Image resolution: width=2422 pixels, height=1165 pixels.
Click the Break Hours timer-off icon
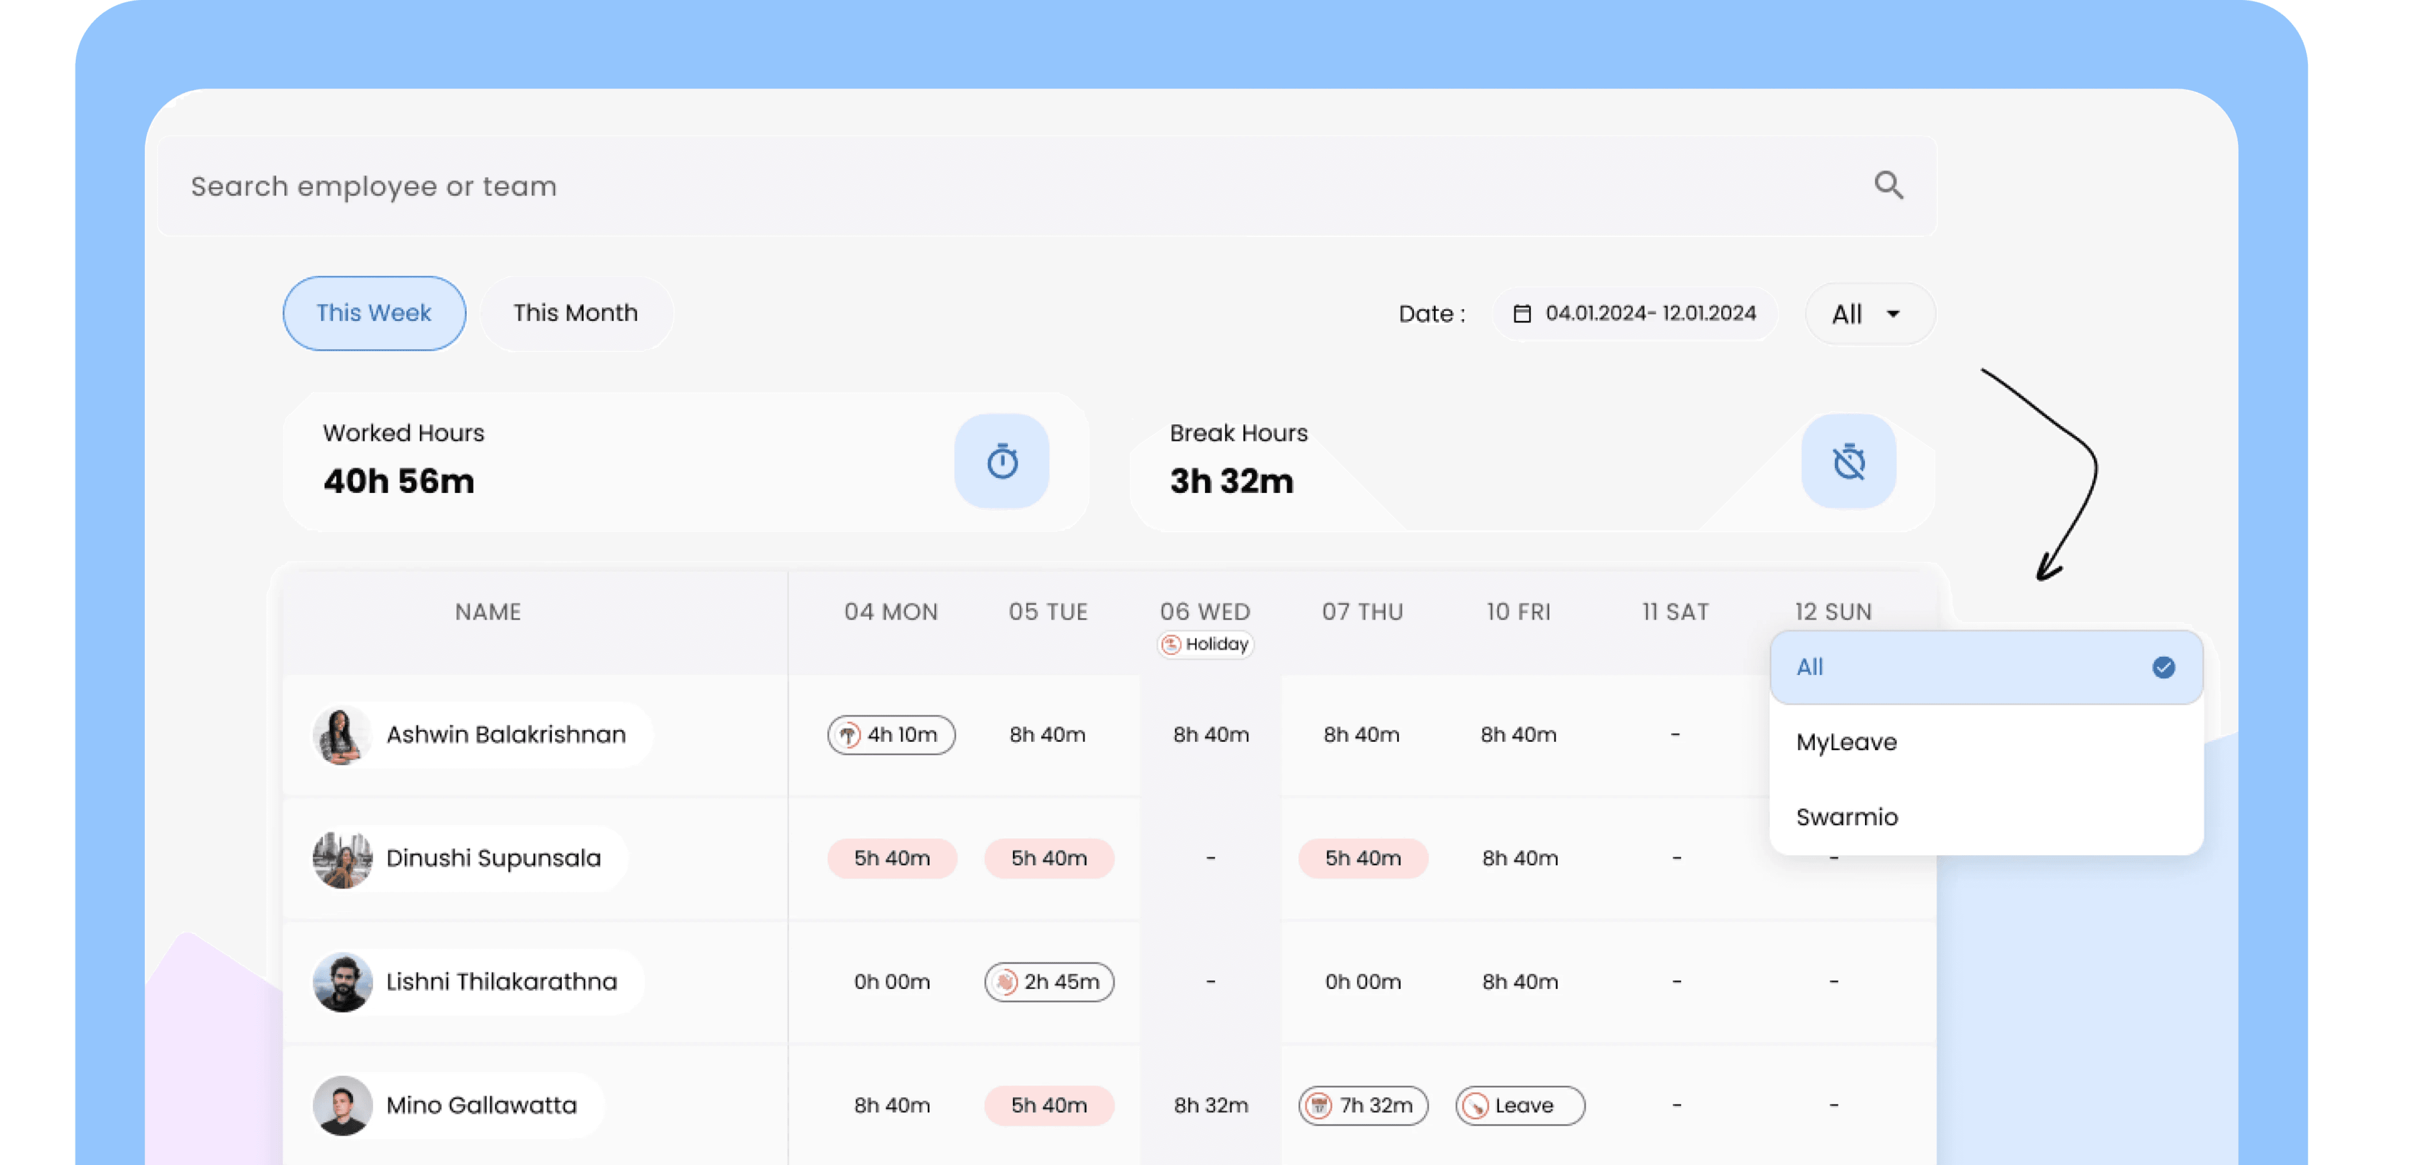pyautogui.click(x=1848, y=461)
